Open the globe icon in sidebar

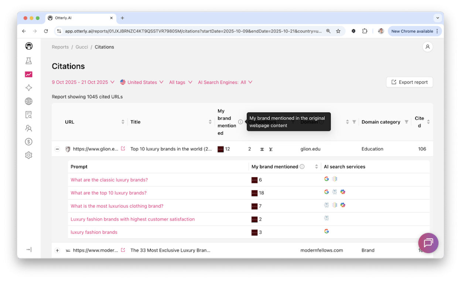[29, 101]
